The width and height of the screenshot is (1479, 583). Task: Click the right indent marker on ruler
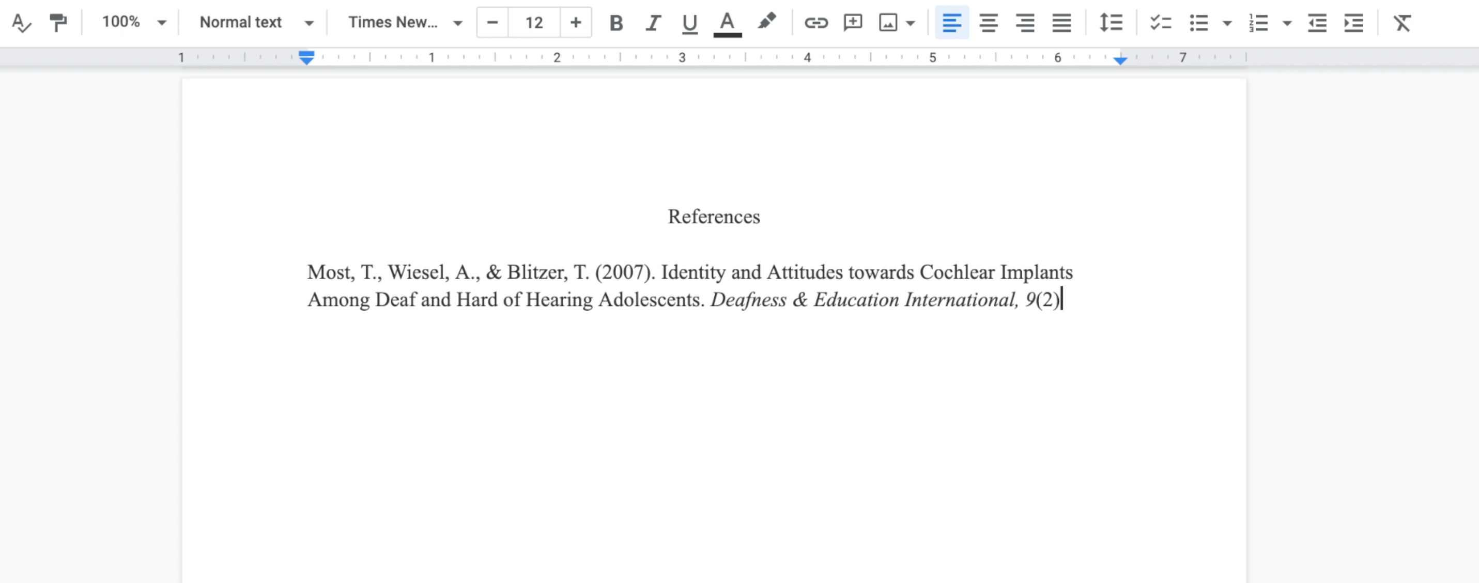pos(1120,60)
